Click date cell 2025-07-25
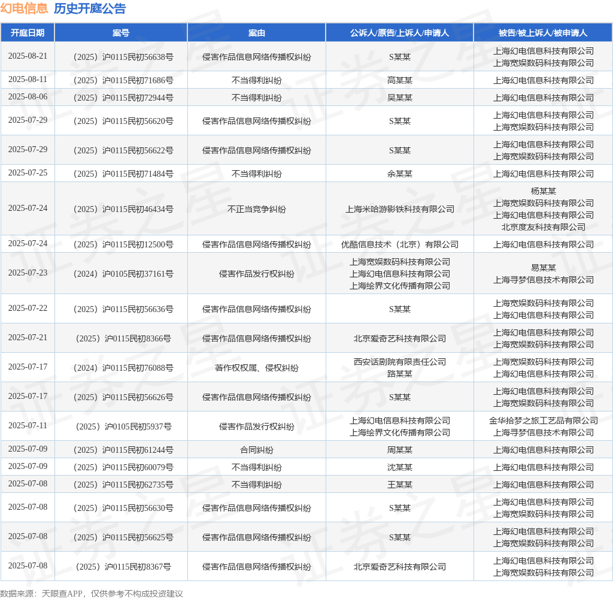613x599 pixels. [x=28, y=173]
